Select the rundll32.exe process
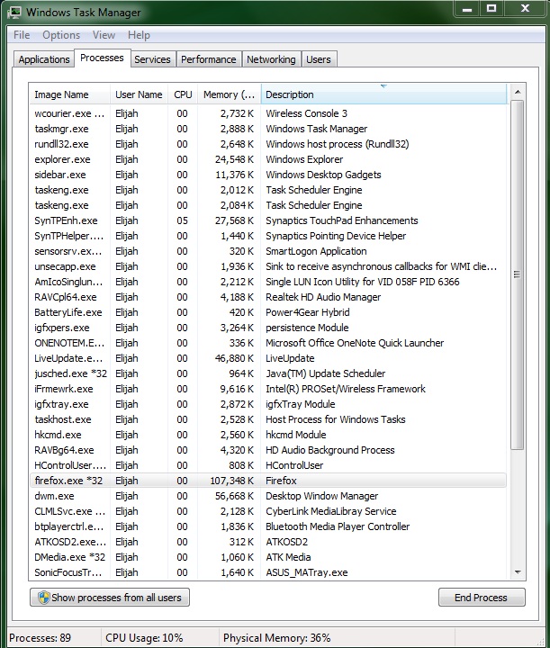The width and height of the screenshot is (550, 648). (x=267, y=144)
